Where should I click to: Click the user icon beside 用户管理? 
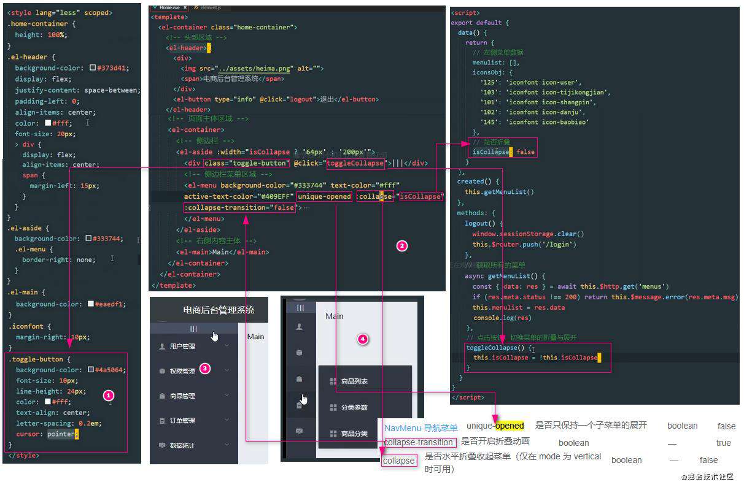[162, 346]
